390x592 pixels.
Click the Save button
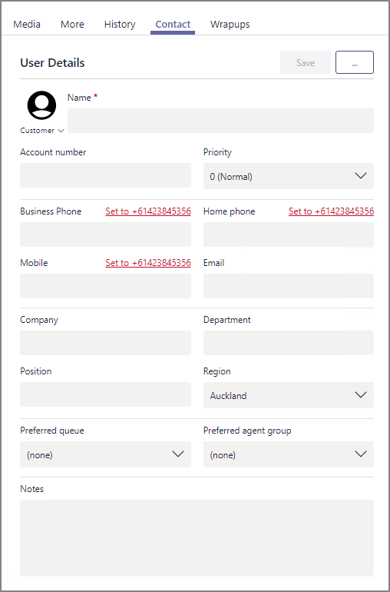tap(306, 62)
